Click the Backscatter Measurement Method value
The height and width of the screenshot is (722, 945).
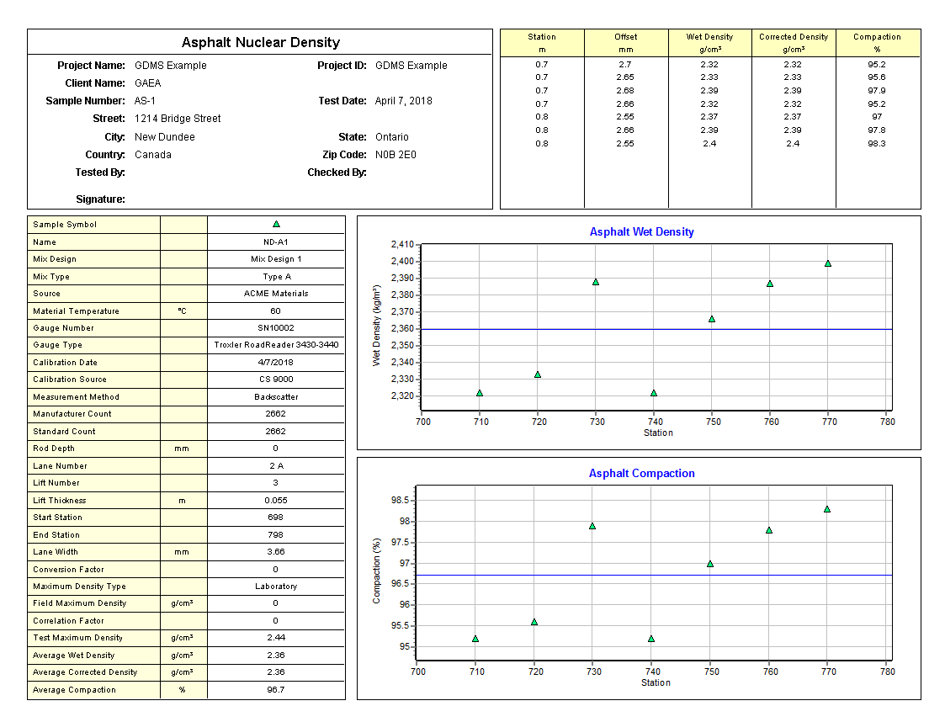pos(276,396)
